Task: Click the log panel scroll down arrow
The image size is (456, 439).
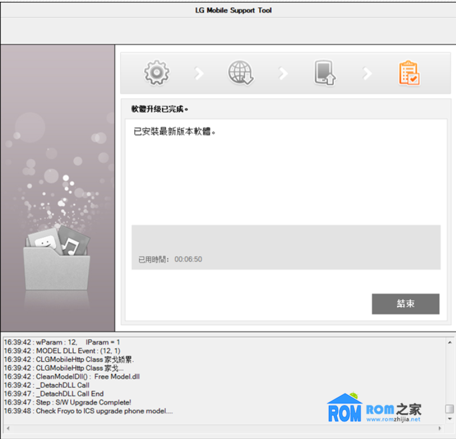Action: tap(450, 419)
